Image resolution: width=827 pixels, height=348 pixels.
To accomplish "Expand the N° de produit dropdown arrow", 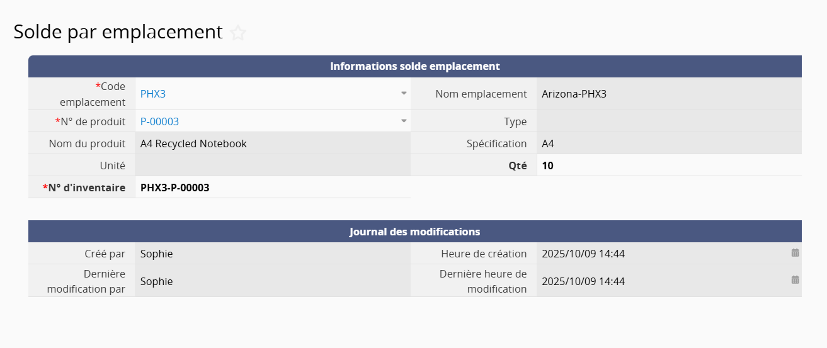I will pos(404,121).
